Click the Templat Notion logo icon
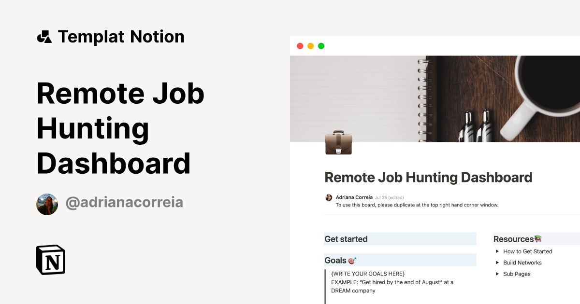580x304 pixels. coord(44,37)
